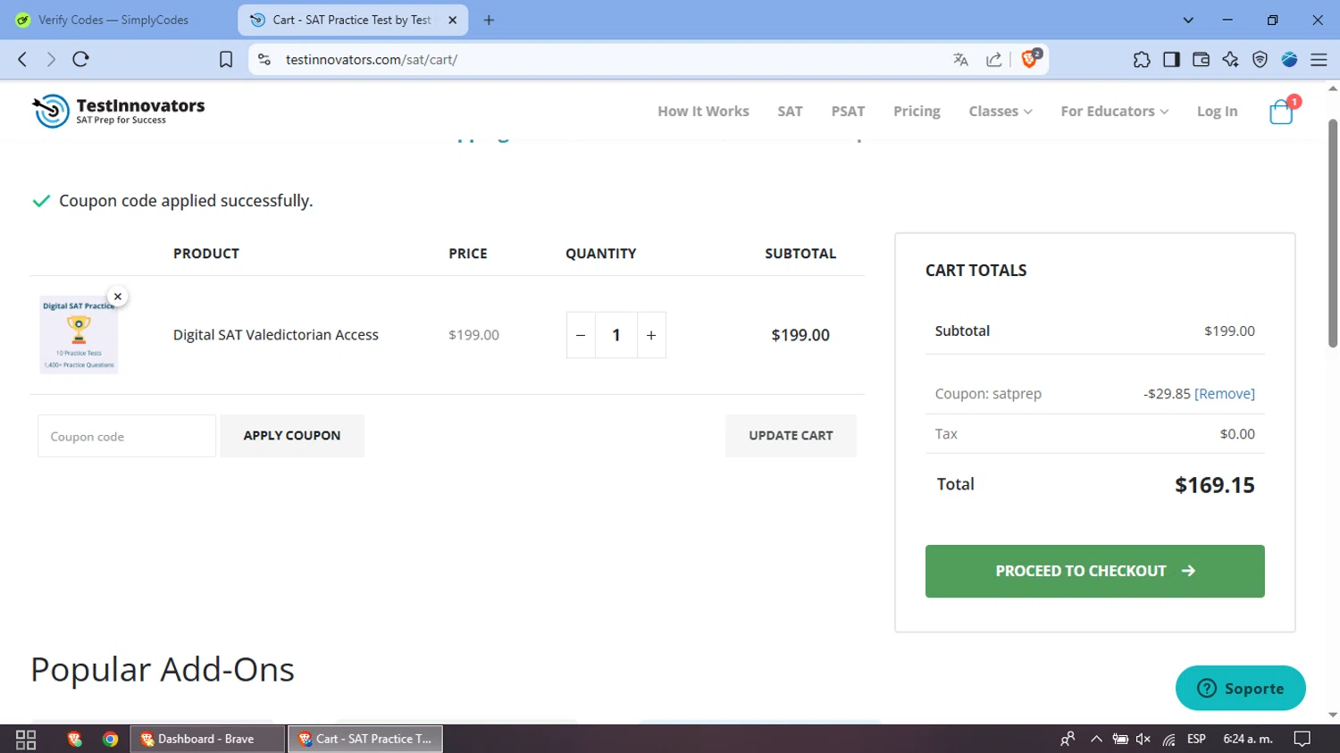Open the Windows notification center
Viewport: 1340px width, 753px height.
click(x=1302, y=739)
